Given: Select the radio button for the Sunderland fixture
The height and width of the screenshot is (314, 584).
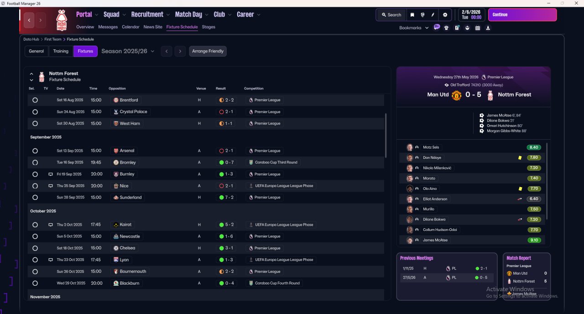Looking at the screenshot, I should [35, 198].
